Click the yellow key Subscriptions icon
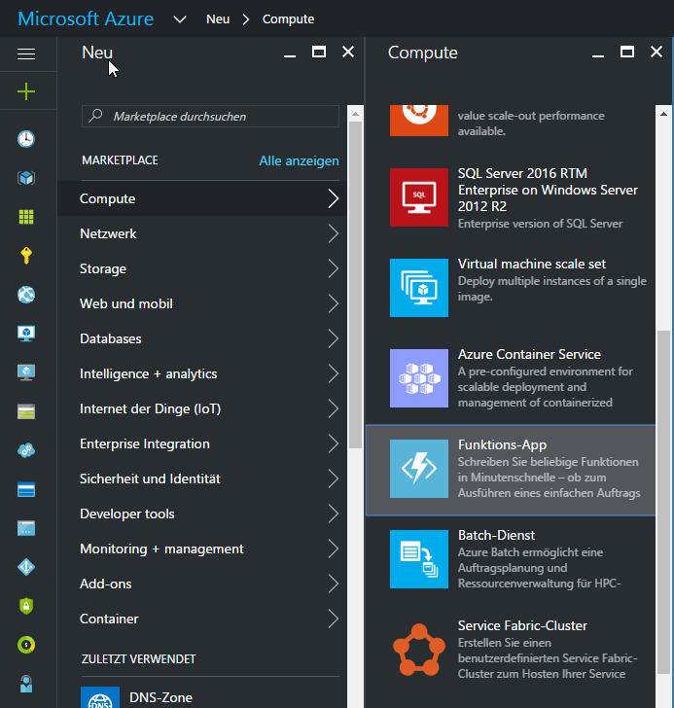 coord(26,256)
